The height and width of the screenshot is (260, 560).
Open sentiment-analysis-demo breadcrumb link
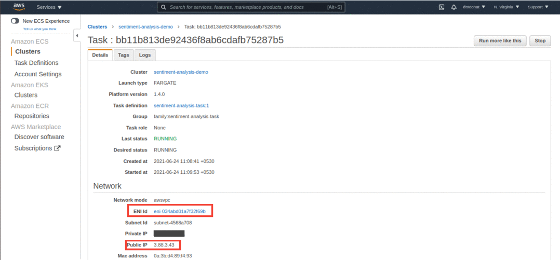(145, 27)
